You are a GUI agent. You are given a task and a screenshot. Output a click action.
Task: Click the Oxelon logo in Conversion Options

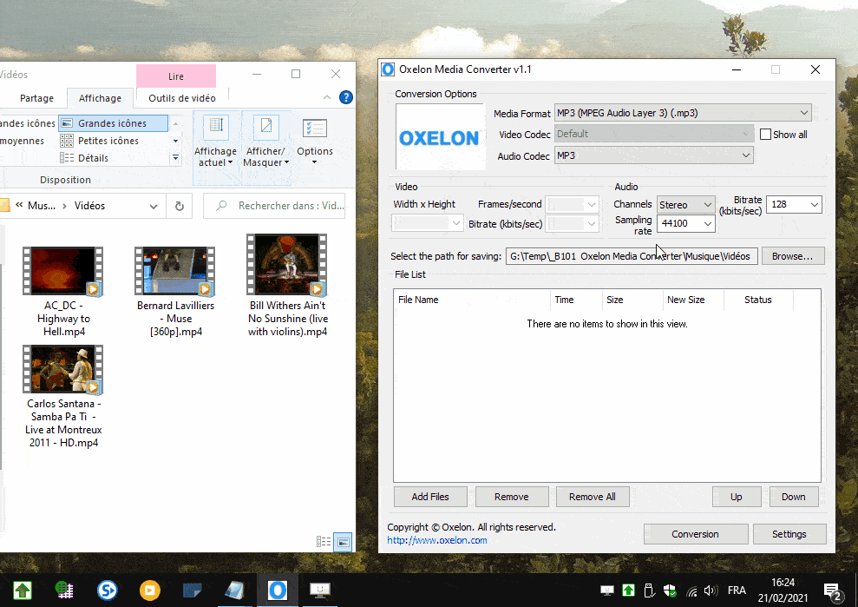pos(439,138)
